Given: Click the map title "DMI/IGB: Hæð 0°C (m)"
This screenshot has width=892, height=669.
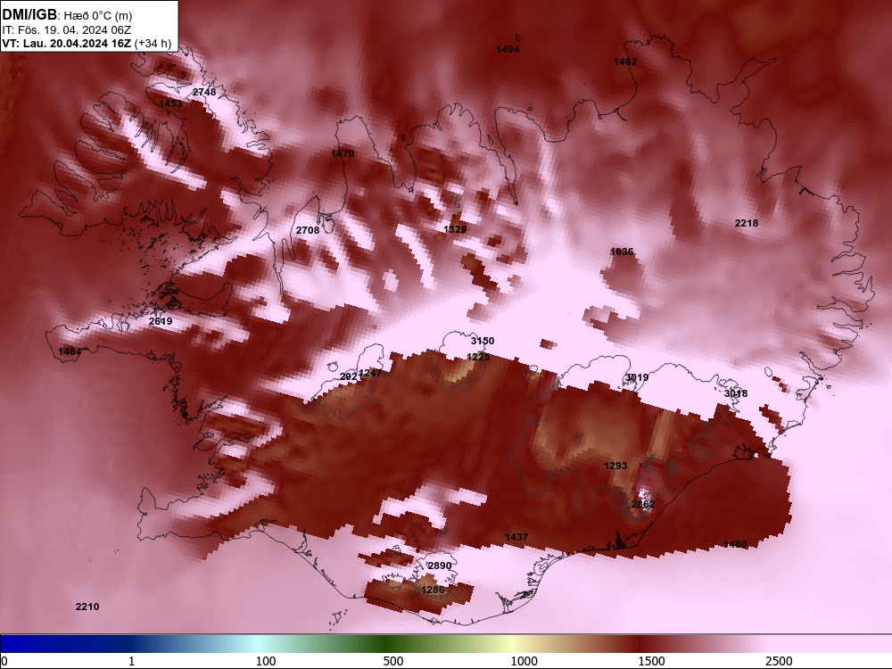Looking at the screenshot, I should pyautogui.click(x=67, y=15).
